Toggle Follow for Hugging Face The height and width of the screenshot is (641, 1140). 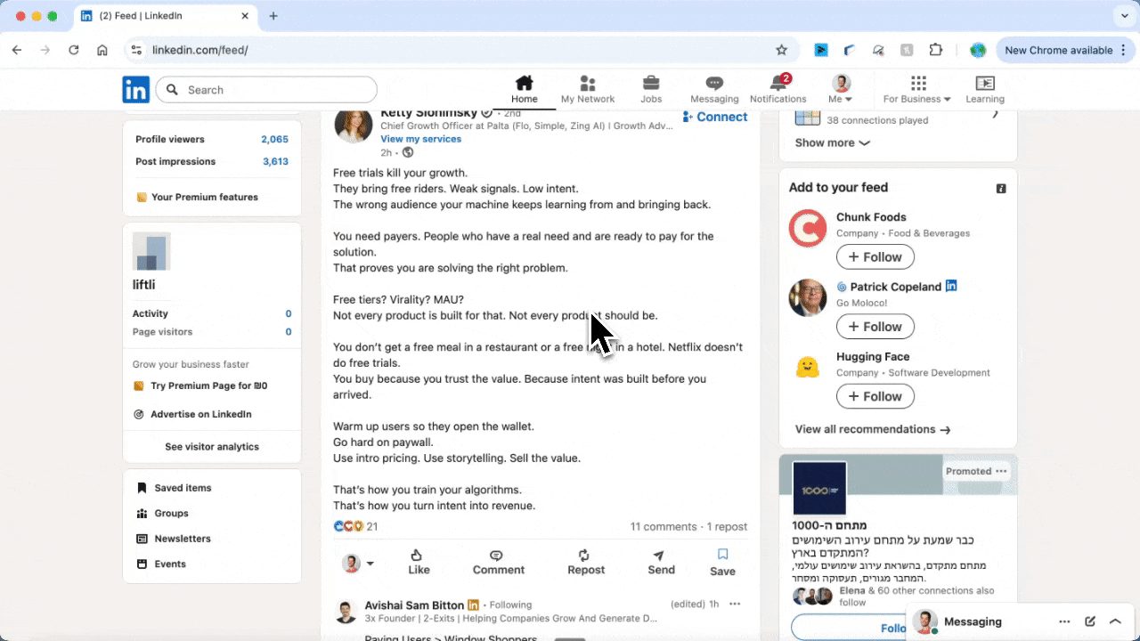pyautogui.click(x=875, y=396)
